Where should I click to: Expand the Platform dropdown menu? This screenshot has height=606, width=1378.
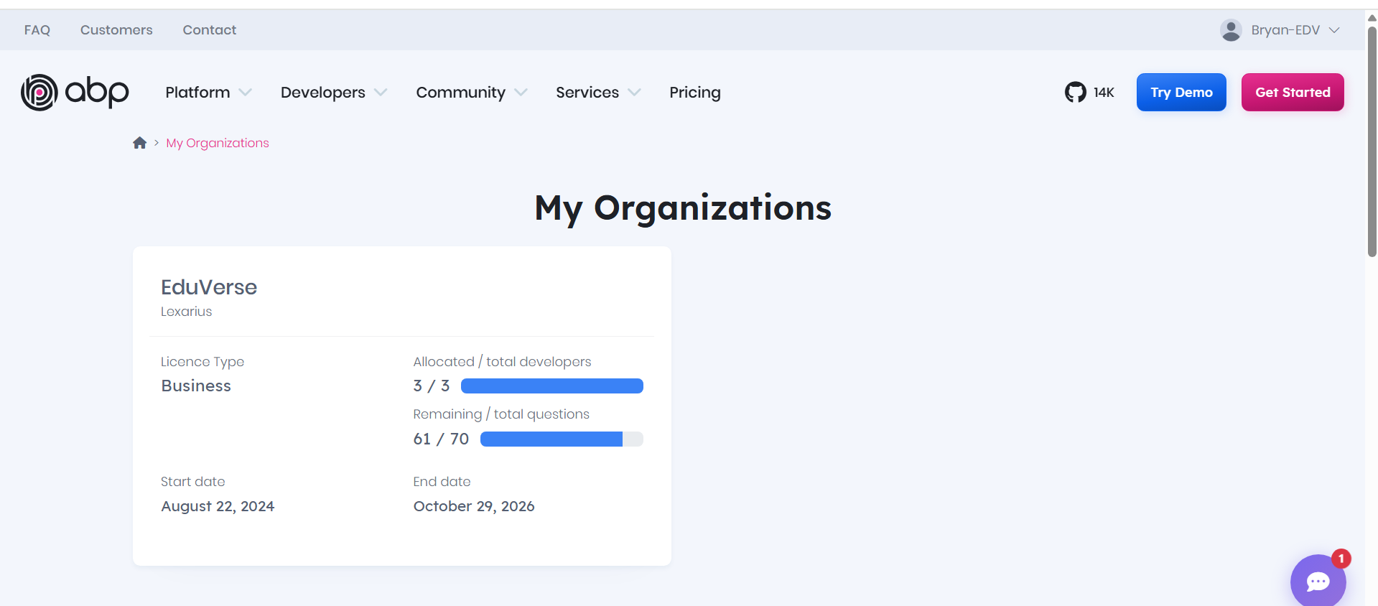(x=208, y=93)
